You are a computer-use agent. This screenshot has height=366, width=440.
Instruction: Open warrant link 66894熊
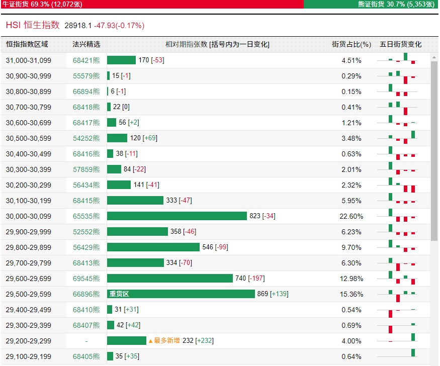click(x=86, y=91)
